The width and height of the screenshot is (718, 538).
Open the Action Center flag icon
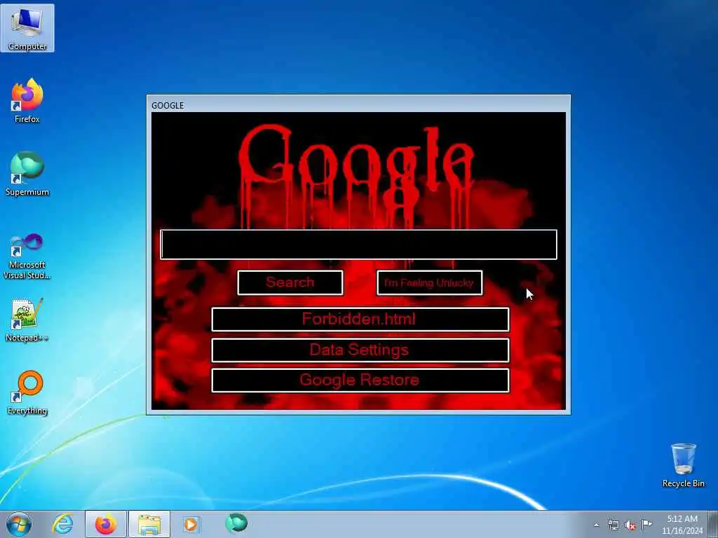[x=646, y=524]
